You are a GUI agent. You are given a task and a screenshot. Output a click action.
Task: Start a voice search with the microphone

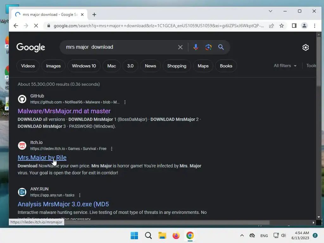[196, 47]
